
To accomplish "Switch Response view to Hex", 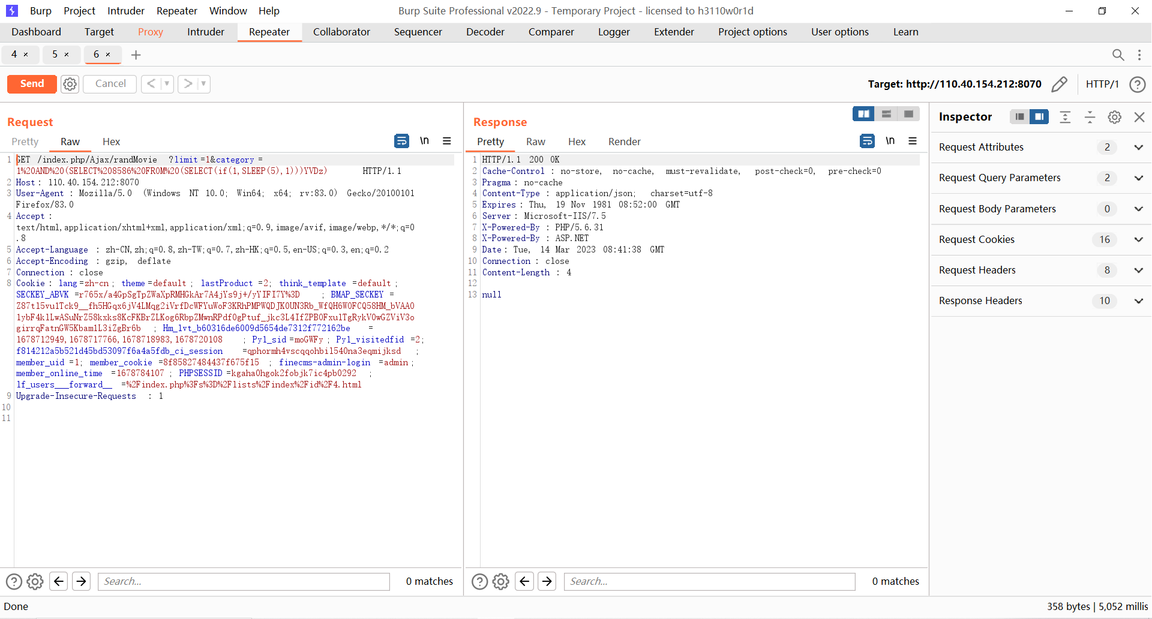I will pyautogui.click(x=577, y=142).
